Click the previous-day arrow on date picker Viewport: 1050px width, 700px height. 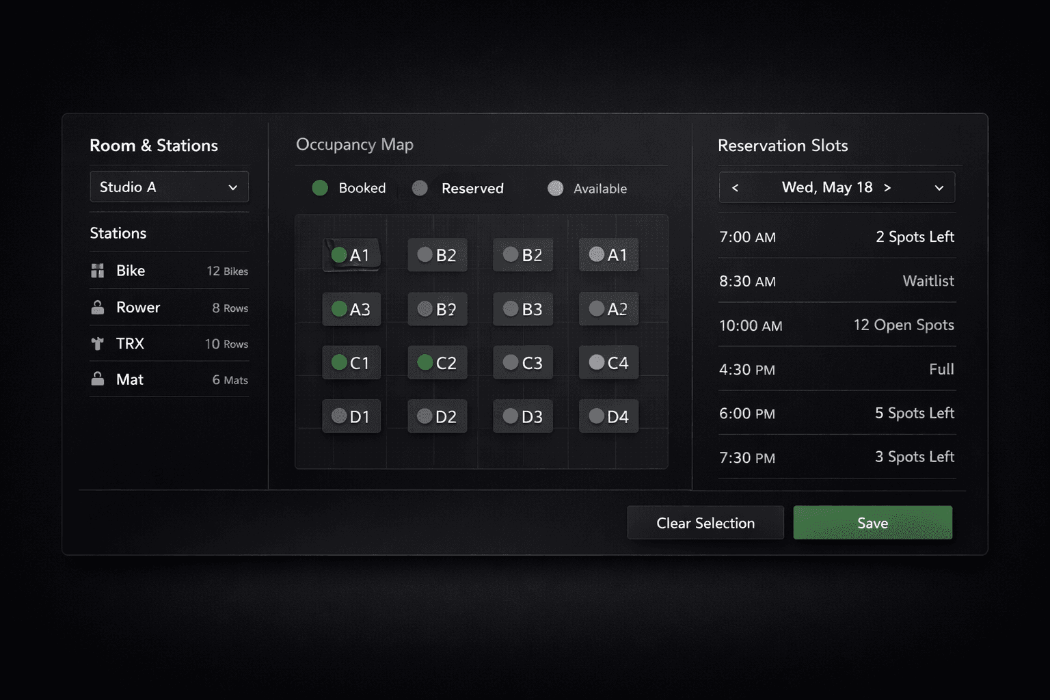coord(736,187)
